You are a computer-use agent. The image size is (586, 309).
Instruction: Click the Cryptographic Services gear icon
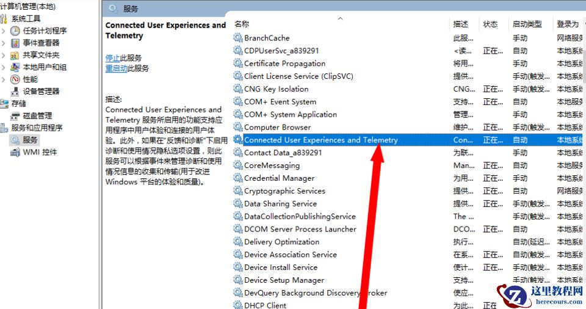(x=238, y=191)
